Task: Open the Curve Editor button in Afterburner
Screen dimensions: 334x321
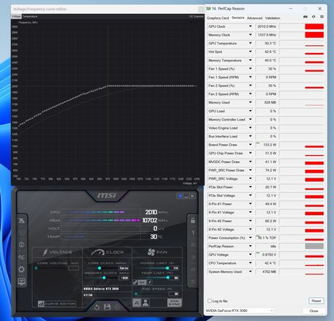Action: coord(56,304)
